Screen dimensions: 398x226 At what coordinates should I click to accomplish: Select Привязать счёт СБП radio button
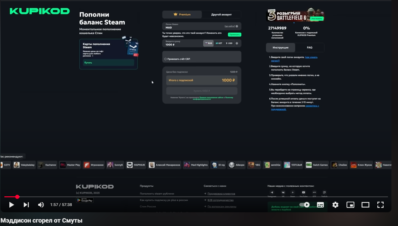coord(166,59)
